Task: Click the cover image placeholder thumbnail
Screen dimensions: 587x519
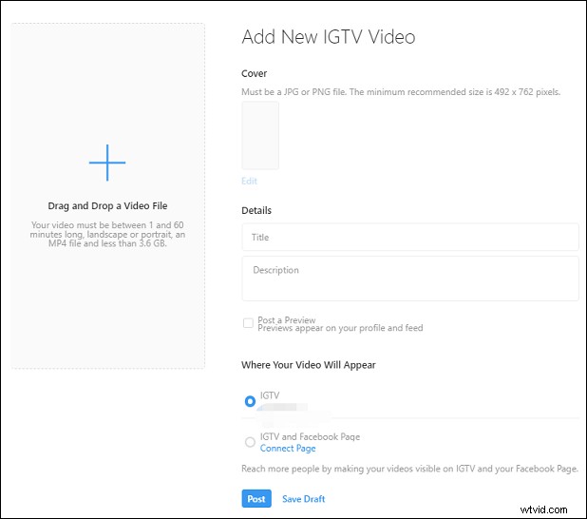Action: pyautogui.click(x=260, y=135)
